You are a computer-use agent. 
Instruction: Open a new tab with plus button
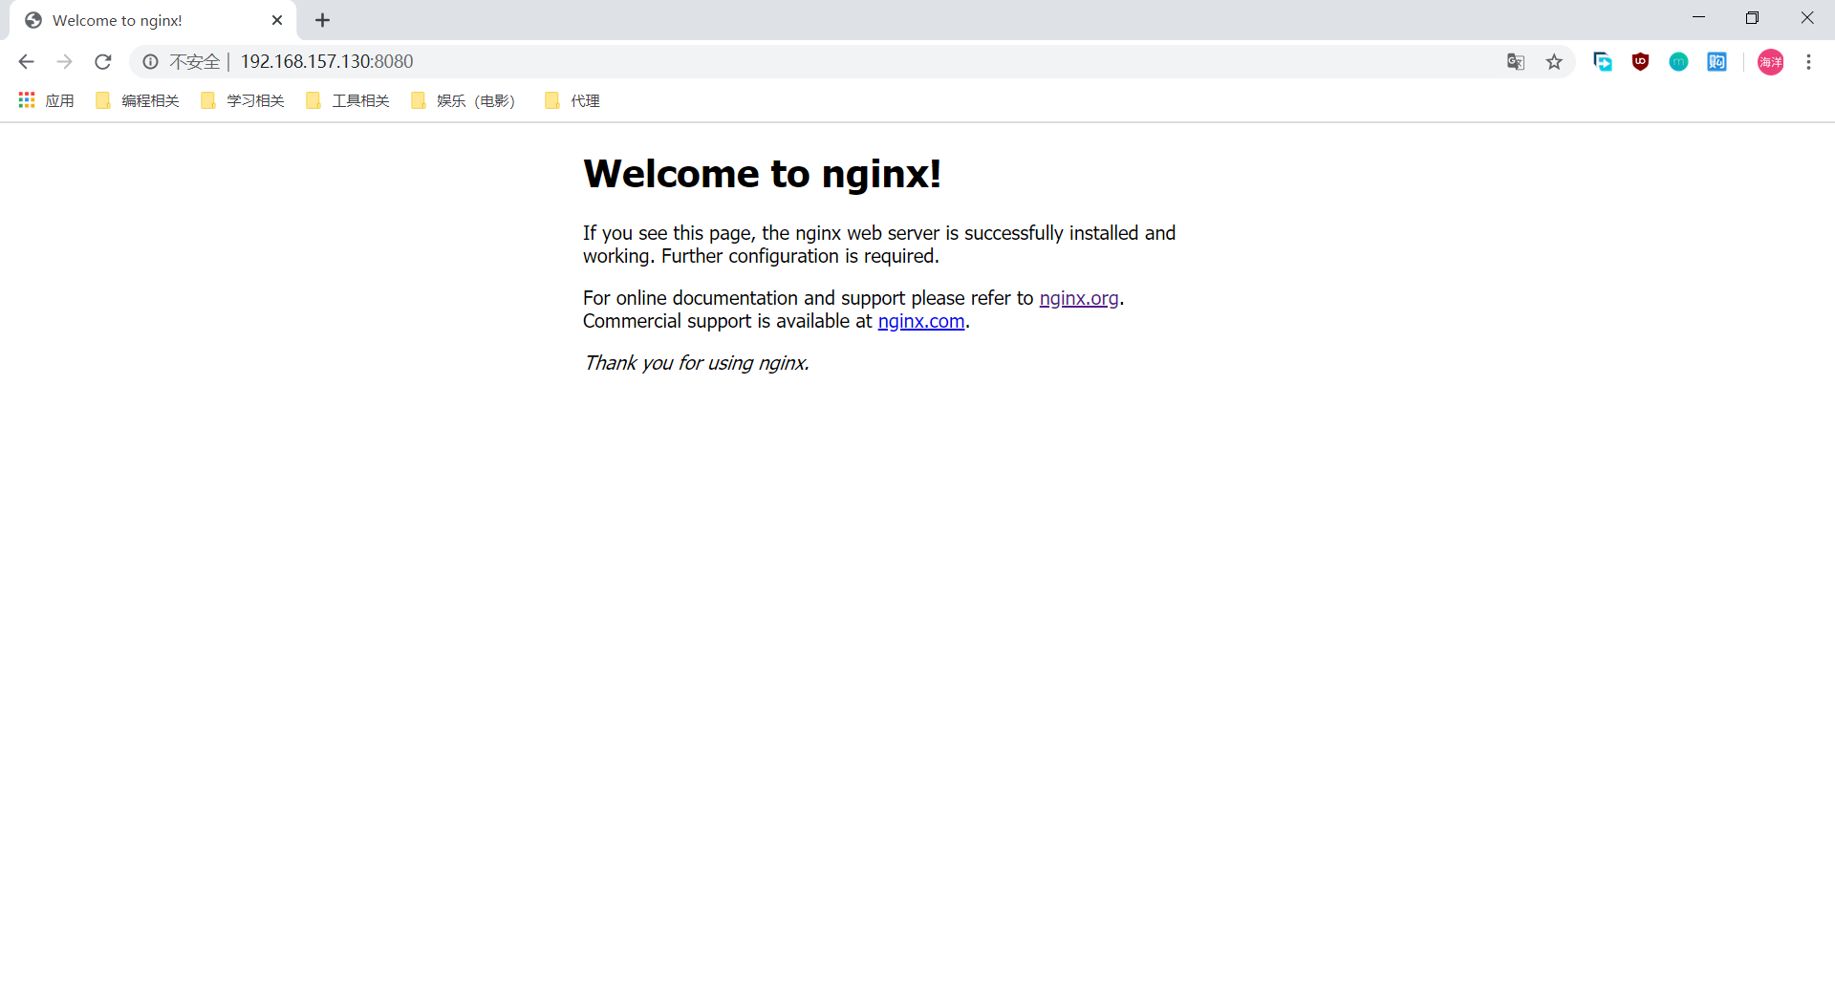[x=323, y=20]
